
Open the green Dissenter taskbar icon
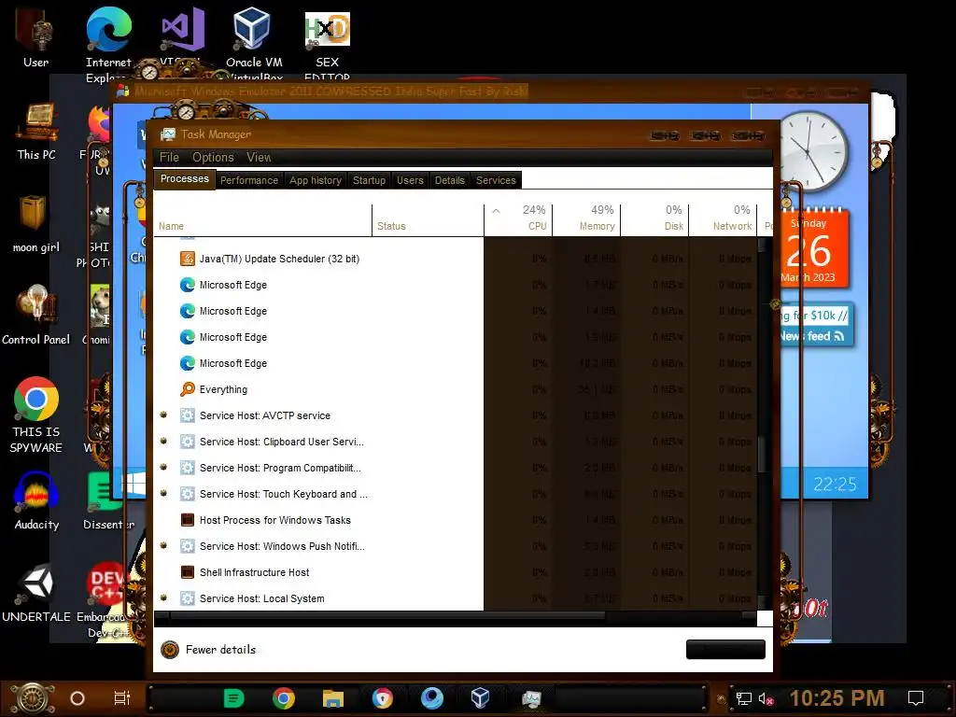[x=233, y=698]
